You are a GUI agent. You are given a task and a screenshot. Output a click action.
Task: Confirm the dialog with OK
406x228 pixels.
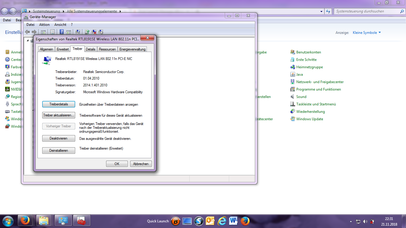(117, 164)
